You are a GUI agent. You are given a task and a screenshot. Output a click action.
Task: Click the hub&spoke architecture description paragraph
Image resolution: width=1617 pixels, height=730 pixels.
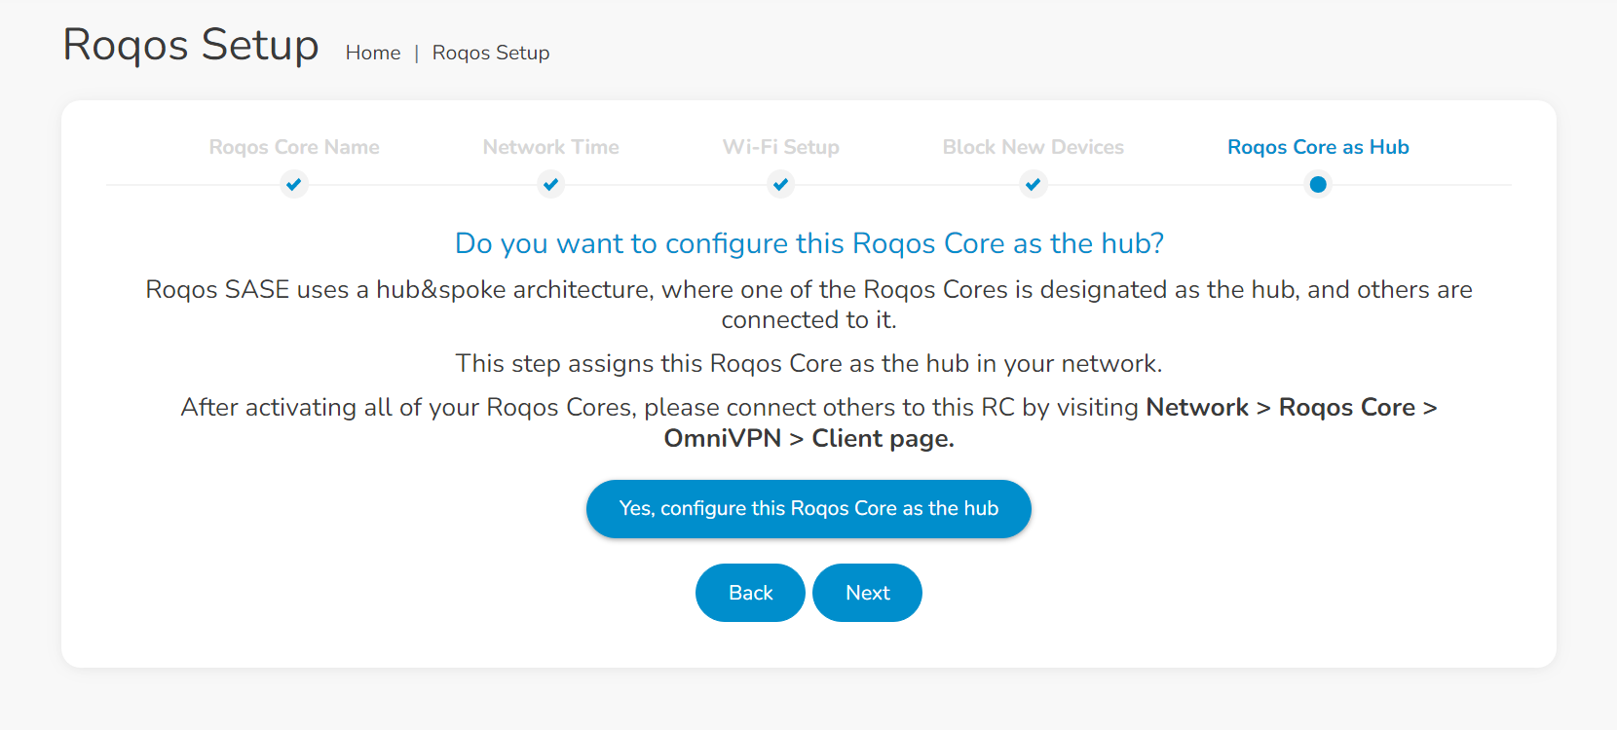(x=808, y=305)
